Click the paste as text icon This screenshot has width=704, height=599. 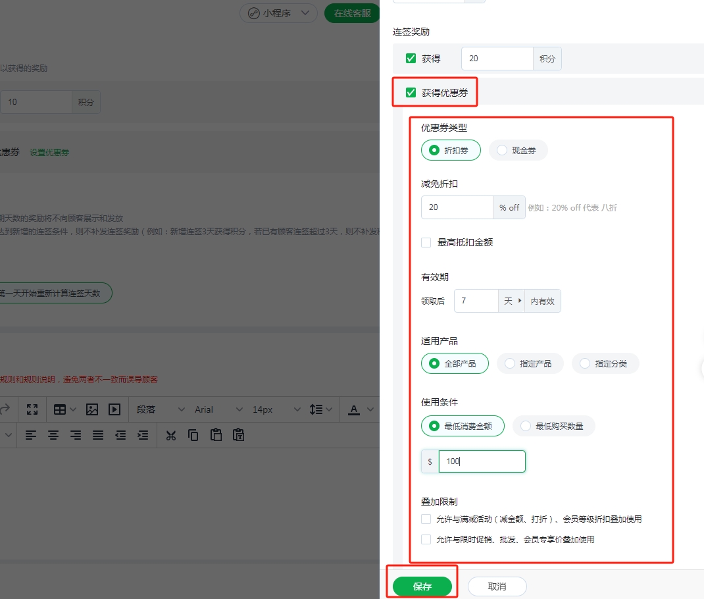tap(238, 434)
